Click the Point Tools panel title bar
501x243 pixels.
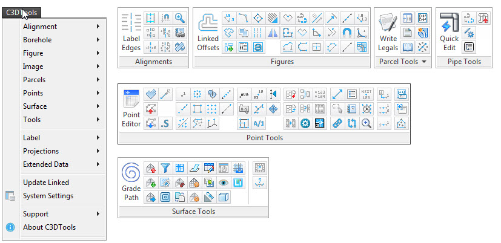[x=264, y=138]
